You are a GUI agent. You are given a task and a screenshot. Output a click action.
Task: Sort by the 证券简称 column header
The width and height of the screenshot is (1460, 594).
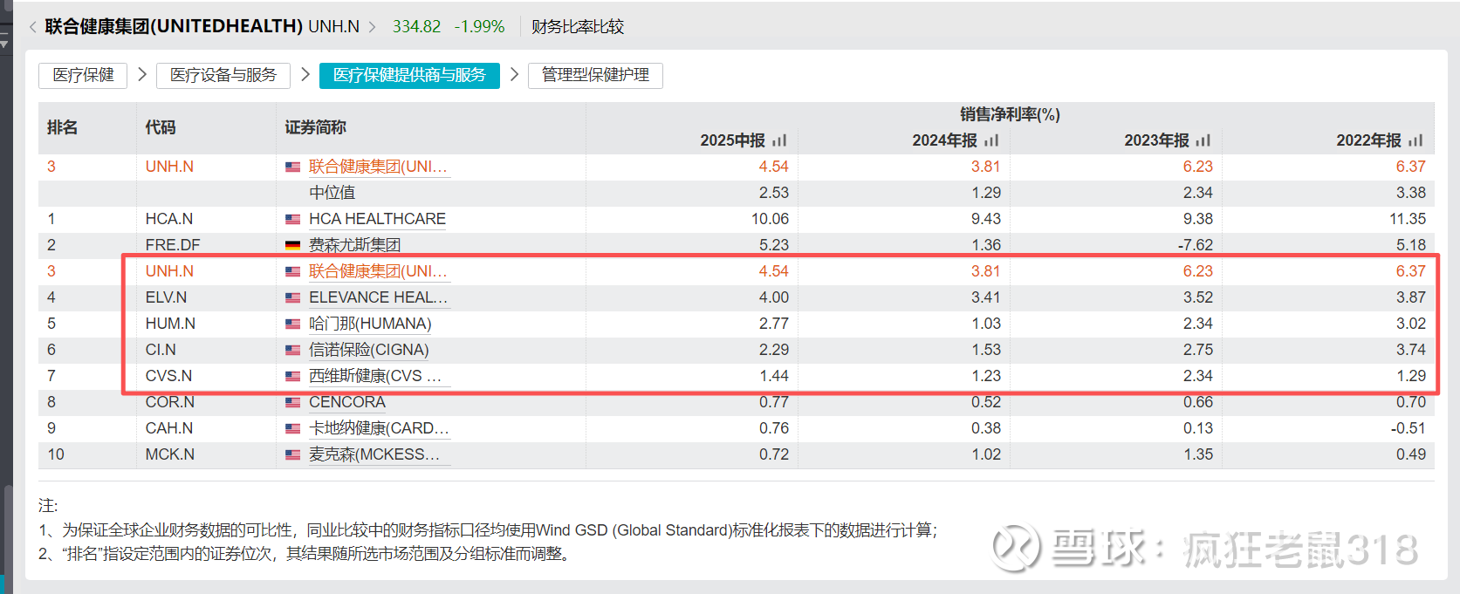click(315, 127)
